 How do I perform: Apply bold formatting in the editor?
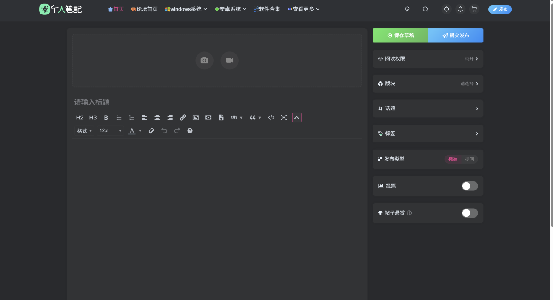[x=106, y=118]
